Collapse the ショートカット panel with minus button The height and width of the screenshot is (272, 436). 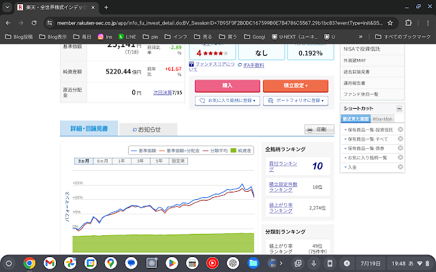coord(399,109)
